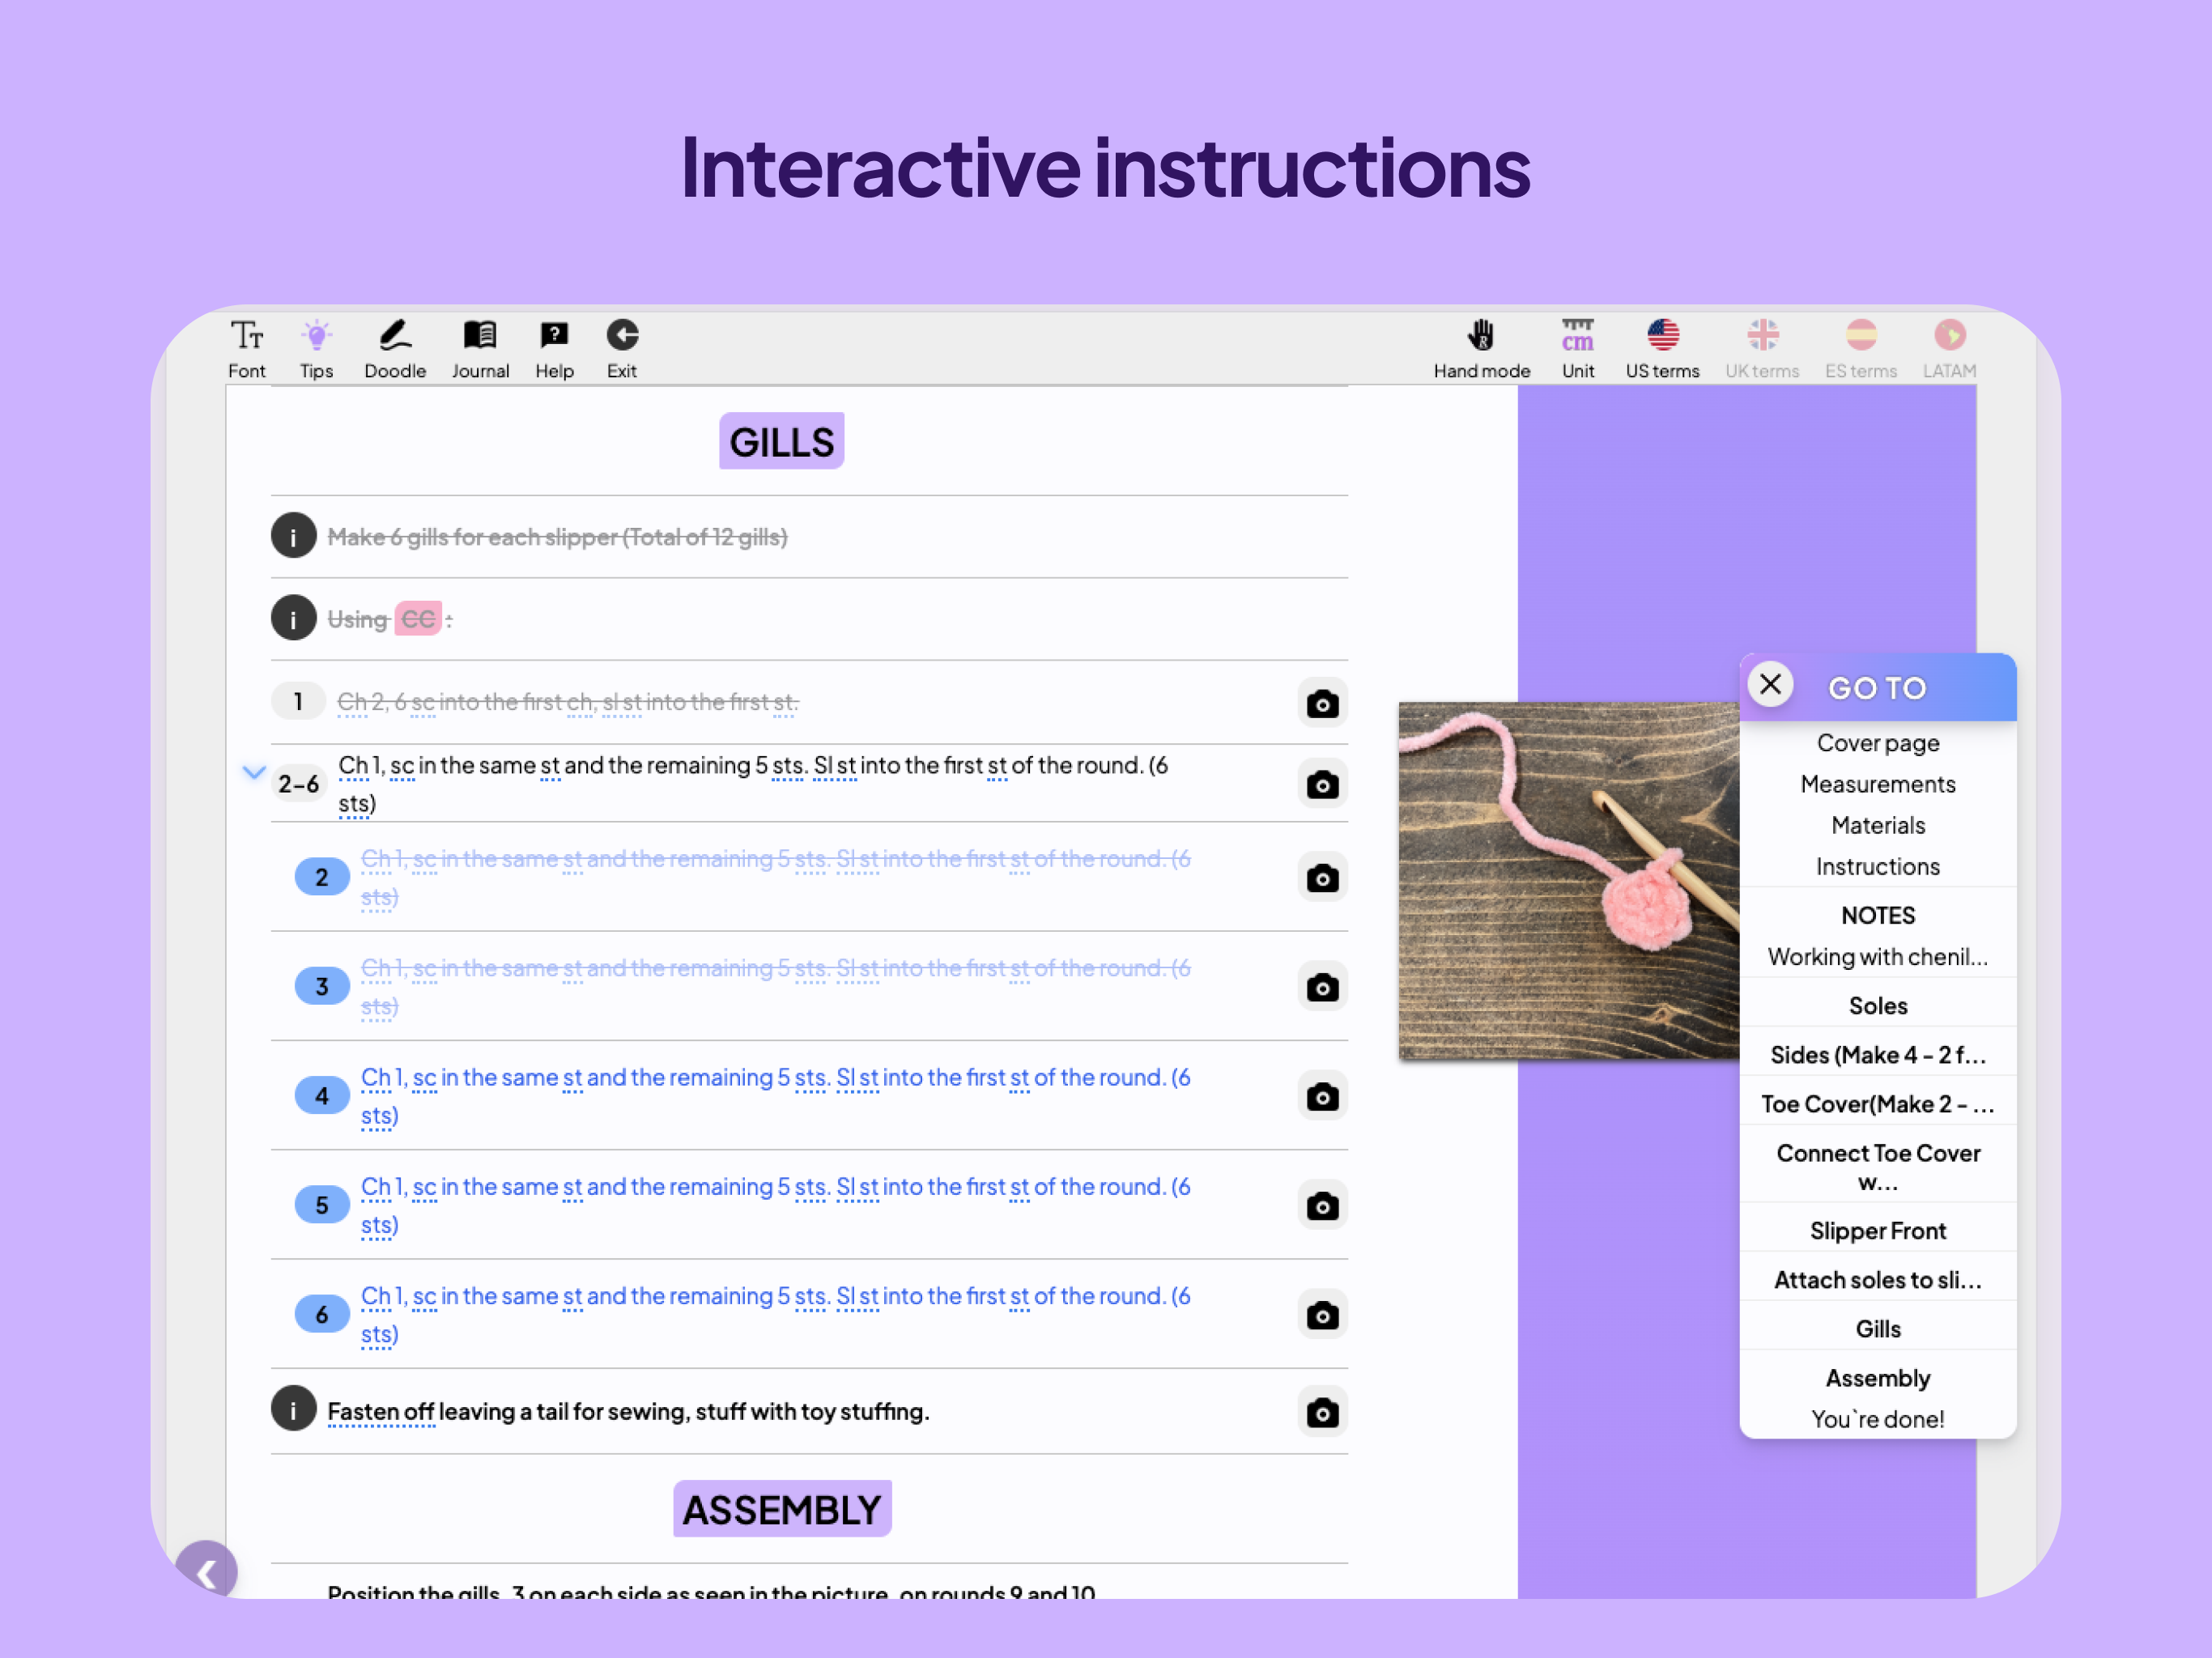Go to Instructions section
The image size is (2212, 1658).
[x=1877, y=866]
